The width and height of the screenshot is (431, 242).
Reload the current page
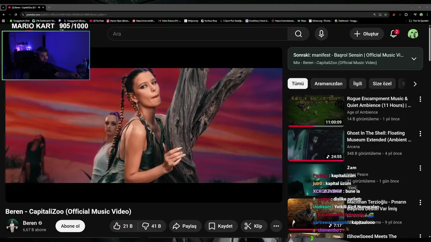coord(16,14)
